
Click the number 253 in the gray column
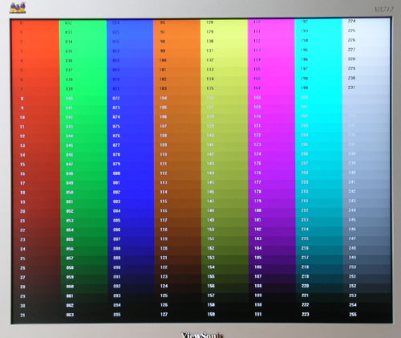coord(353,295)
